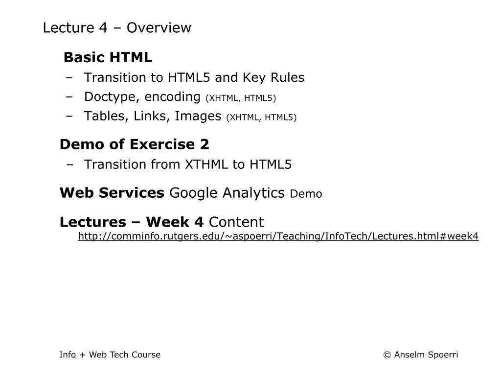Click the small 'Demo' word after Analytics
The image size is (501, 376).
pyautogui.click(x=306, y=194)
